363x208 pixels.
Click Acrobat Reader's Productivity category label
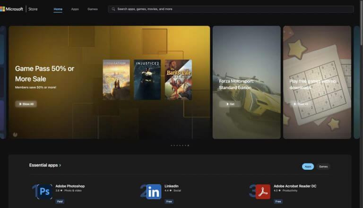tap(290, 191)
